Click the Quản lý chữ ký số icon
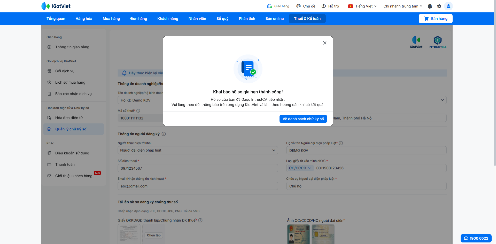Image resolution: width=496 pixels, height=244 pixels. tap(49, 129)
